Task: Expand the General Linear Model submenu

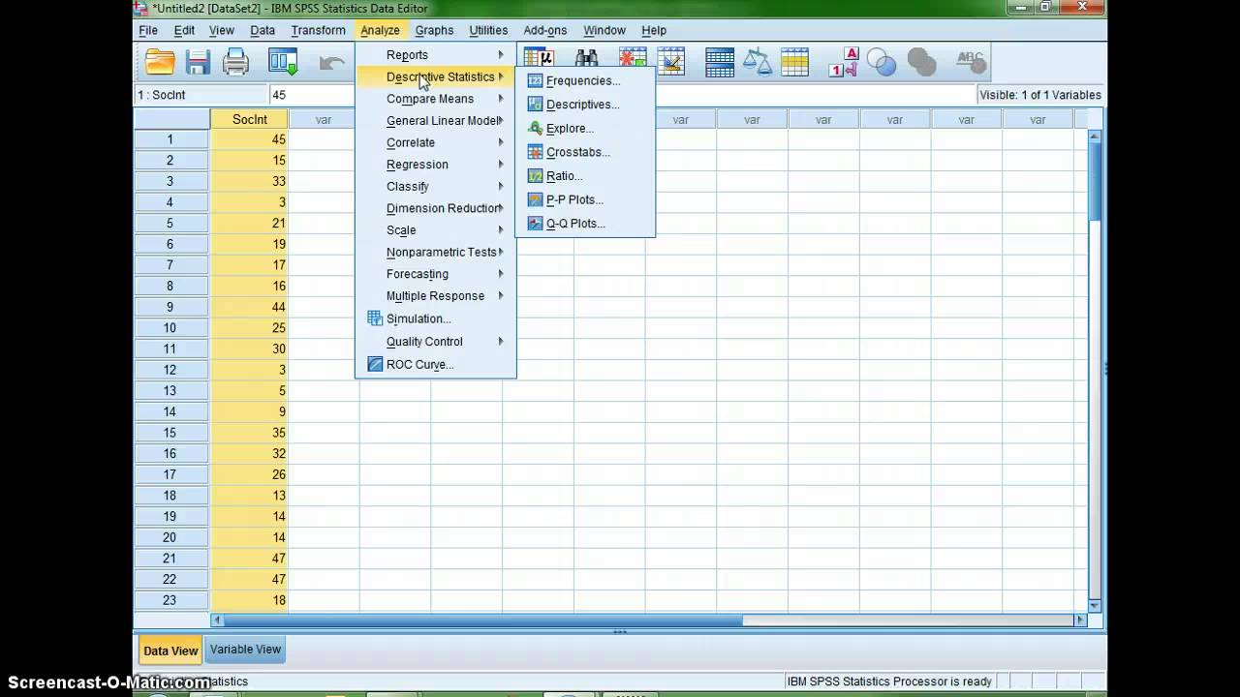Action: [x=436, y=121]
